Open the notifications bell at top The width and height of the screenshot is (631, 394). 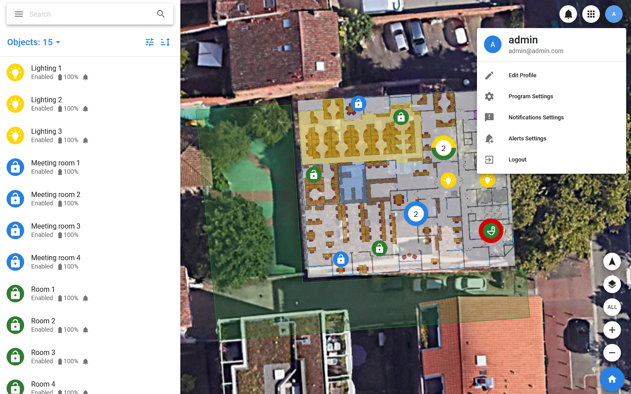[568, 14]
